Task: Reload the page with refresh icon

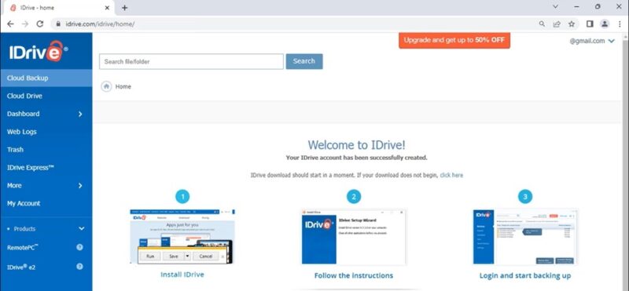Action: 40,24
